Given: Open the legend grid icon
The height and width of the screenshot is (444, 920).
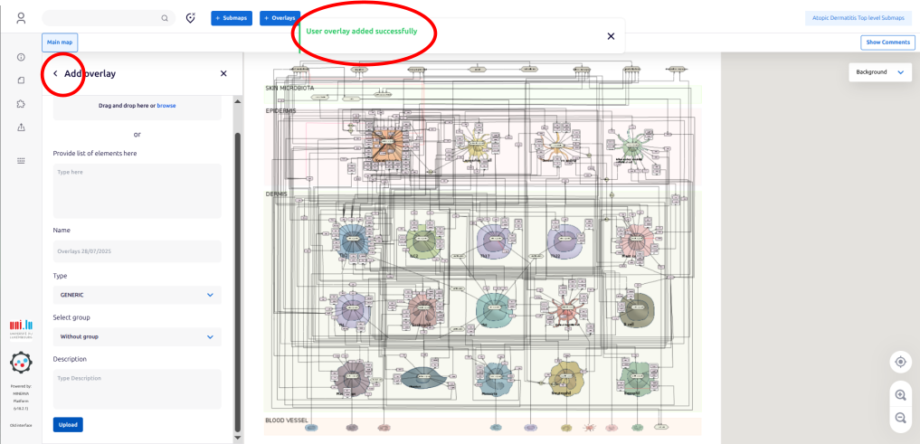Looking at the screenshot, I should point(21,160).
